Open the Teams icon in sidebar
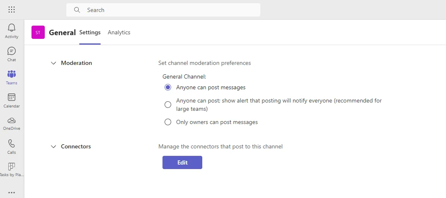The width and height of the screenshot is (446, 198). (x=12, y=74)
